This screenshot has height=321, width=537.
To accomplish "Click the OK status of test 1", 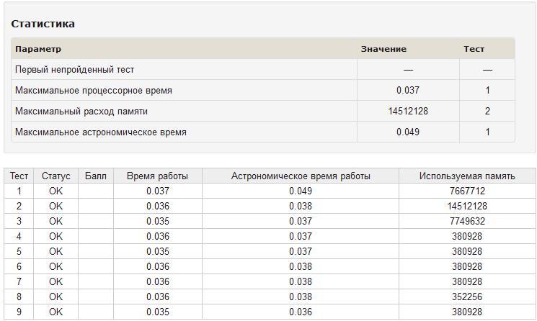I will (56, 191).
